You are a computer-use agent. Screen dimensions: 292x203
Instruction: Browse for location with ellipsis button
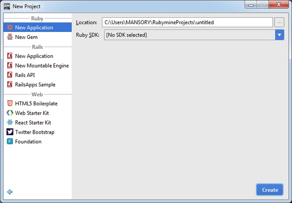tap(279, 22)
